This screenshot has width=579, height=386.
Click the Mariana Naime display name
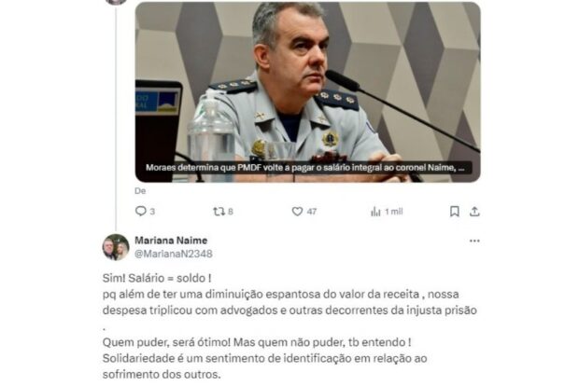pos(171,241)
